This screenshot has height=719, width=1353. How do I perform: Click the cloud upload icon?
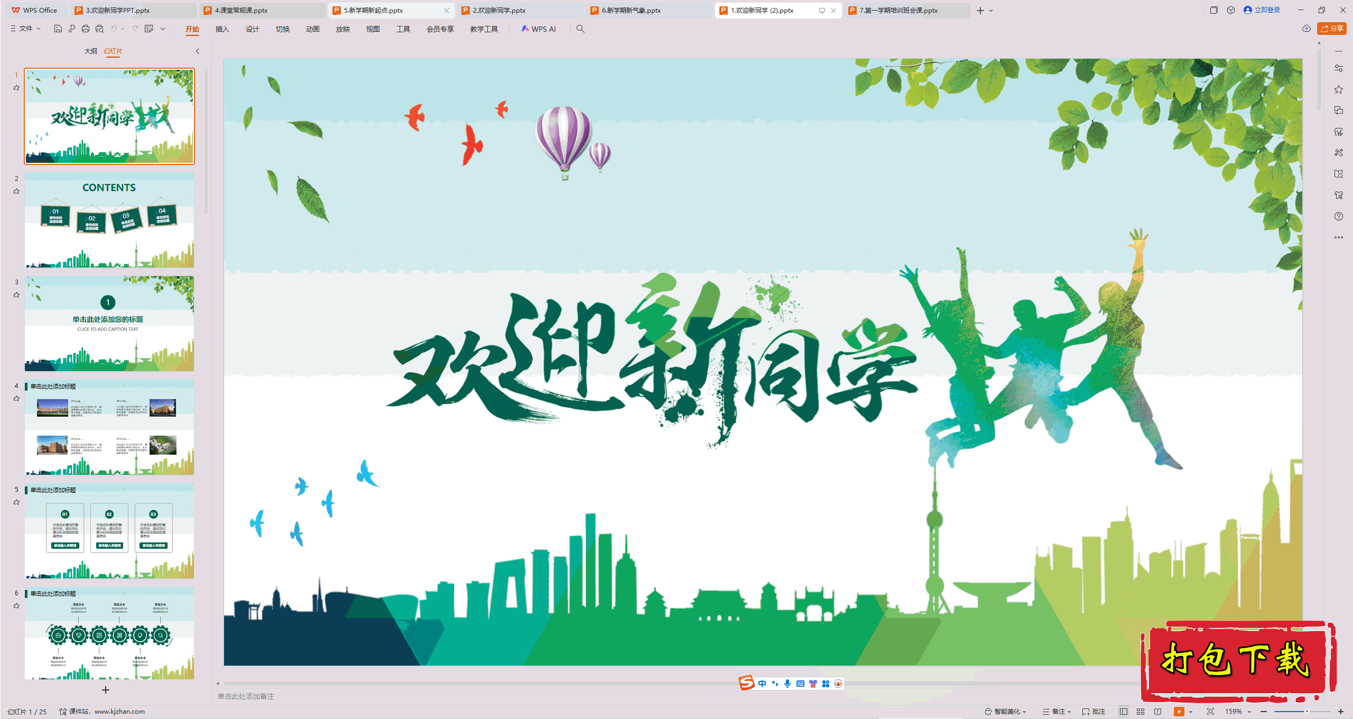(1306, 29)
